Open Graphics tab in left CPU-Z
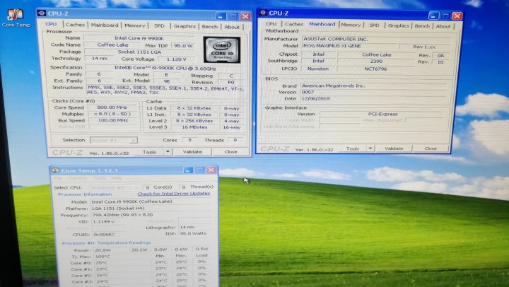509x287 pixels. pos(185,26)
